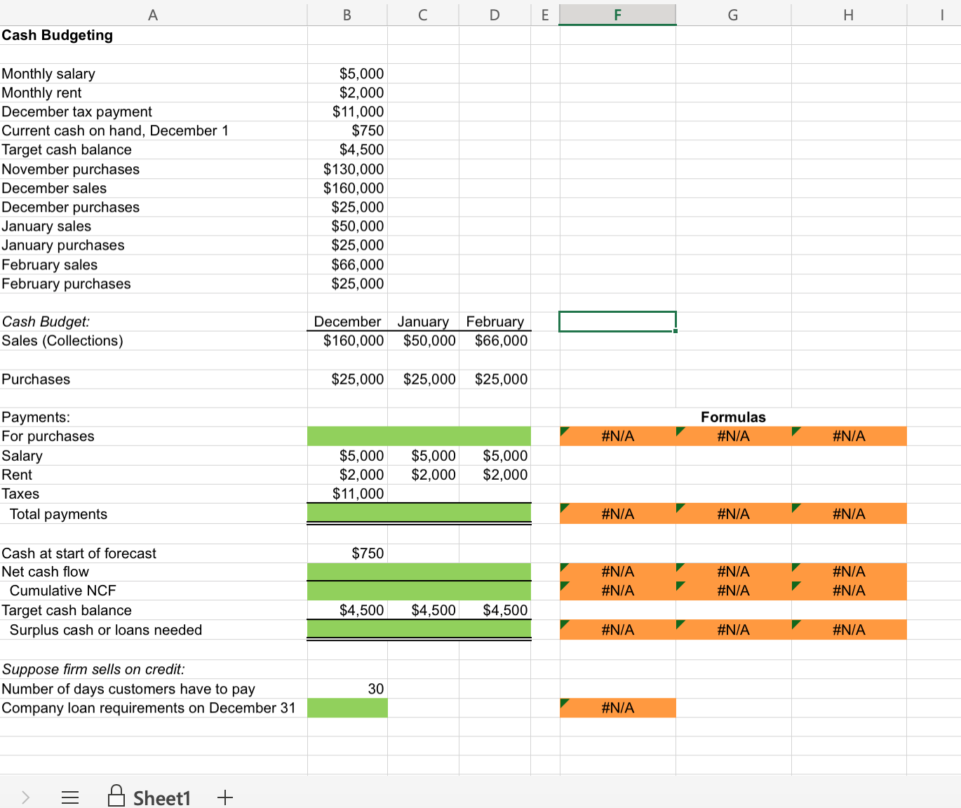The height and width of the screenshot is (808, 961).
Task: Select column G header
Action: [733, 15]
